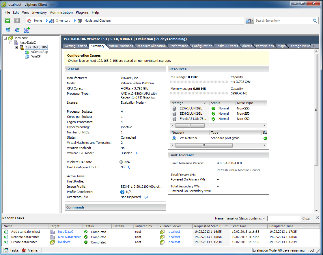Click the Search Inventory field
323x255 pixels.
pos(283,21)
